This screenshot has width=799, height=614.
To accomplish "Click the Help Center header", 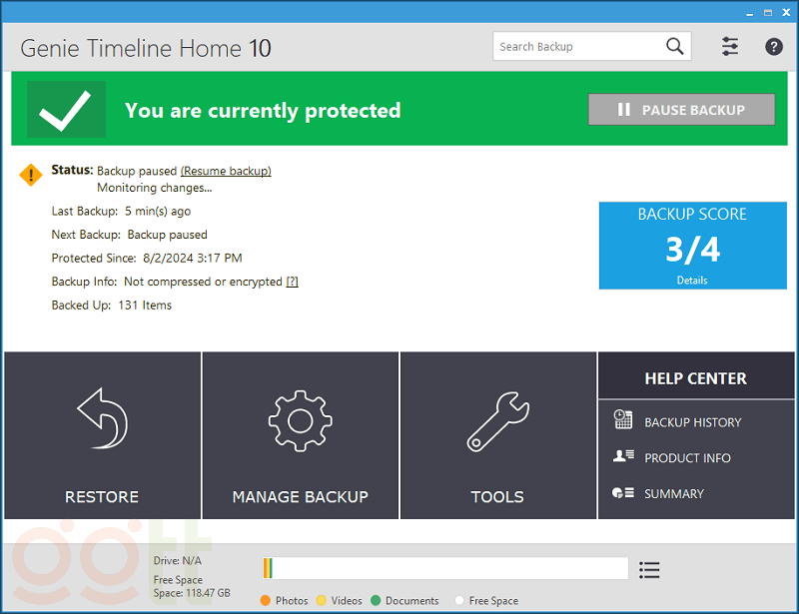I will pyautogui.click(x=695, y=378).
